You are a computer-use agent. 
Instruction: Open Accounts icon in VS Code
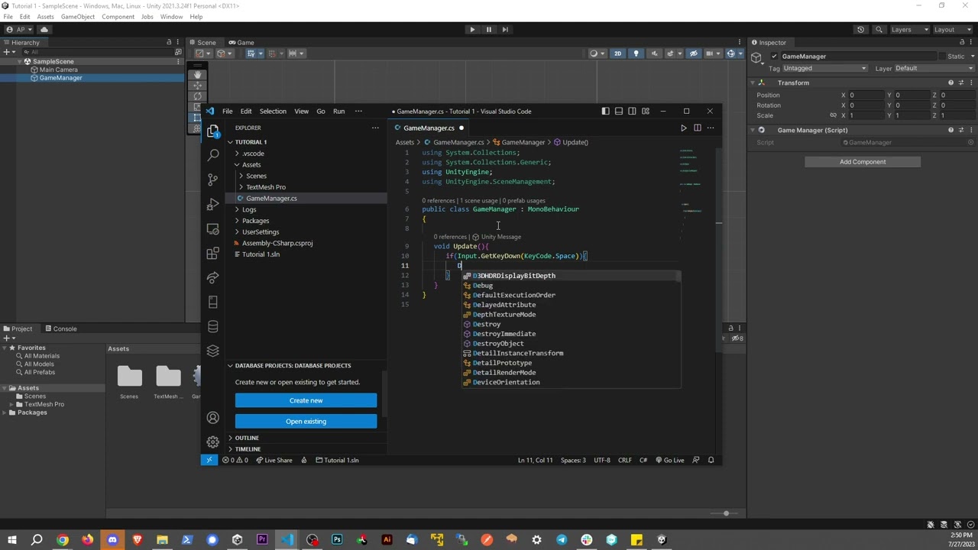(x=212, y=418)
